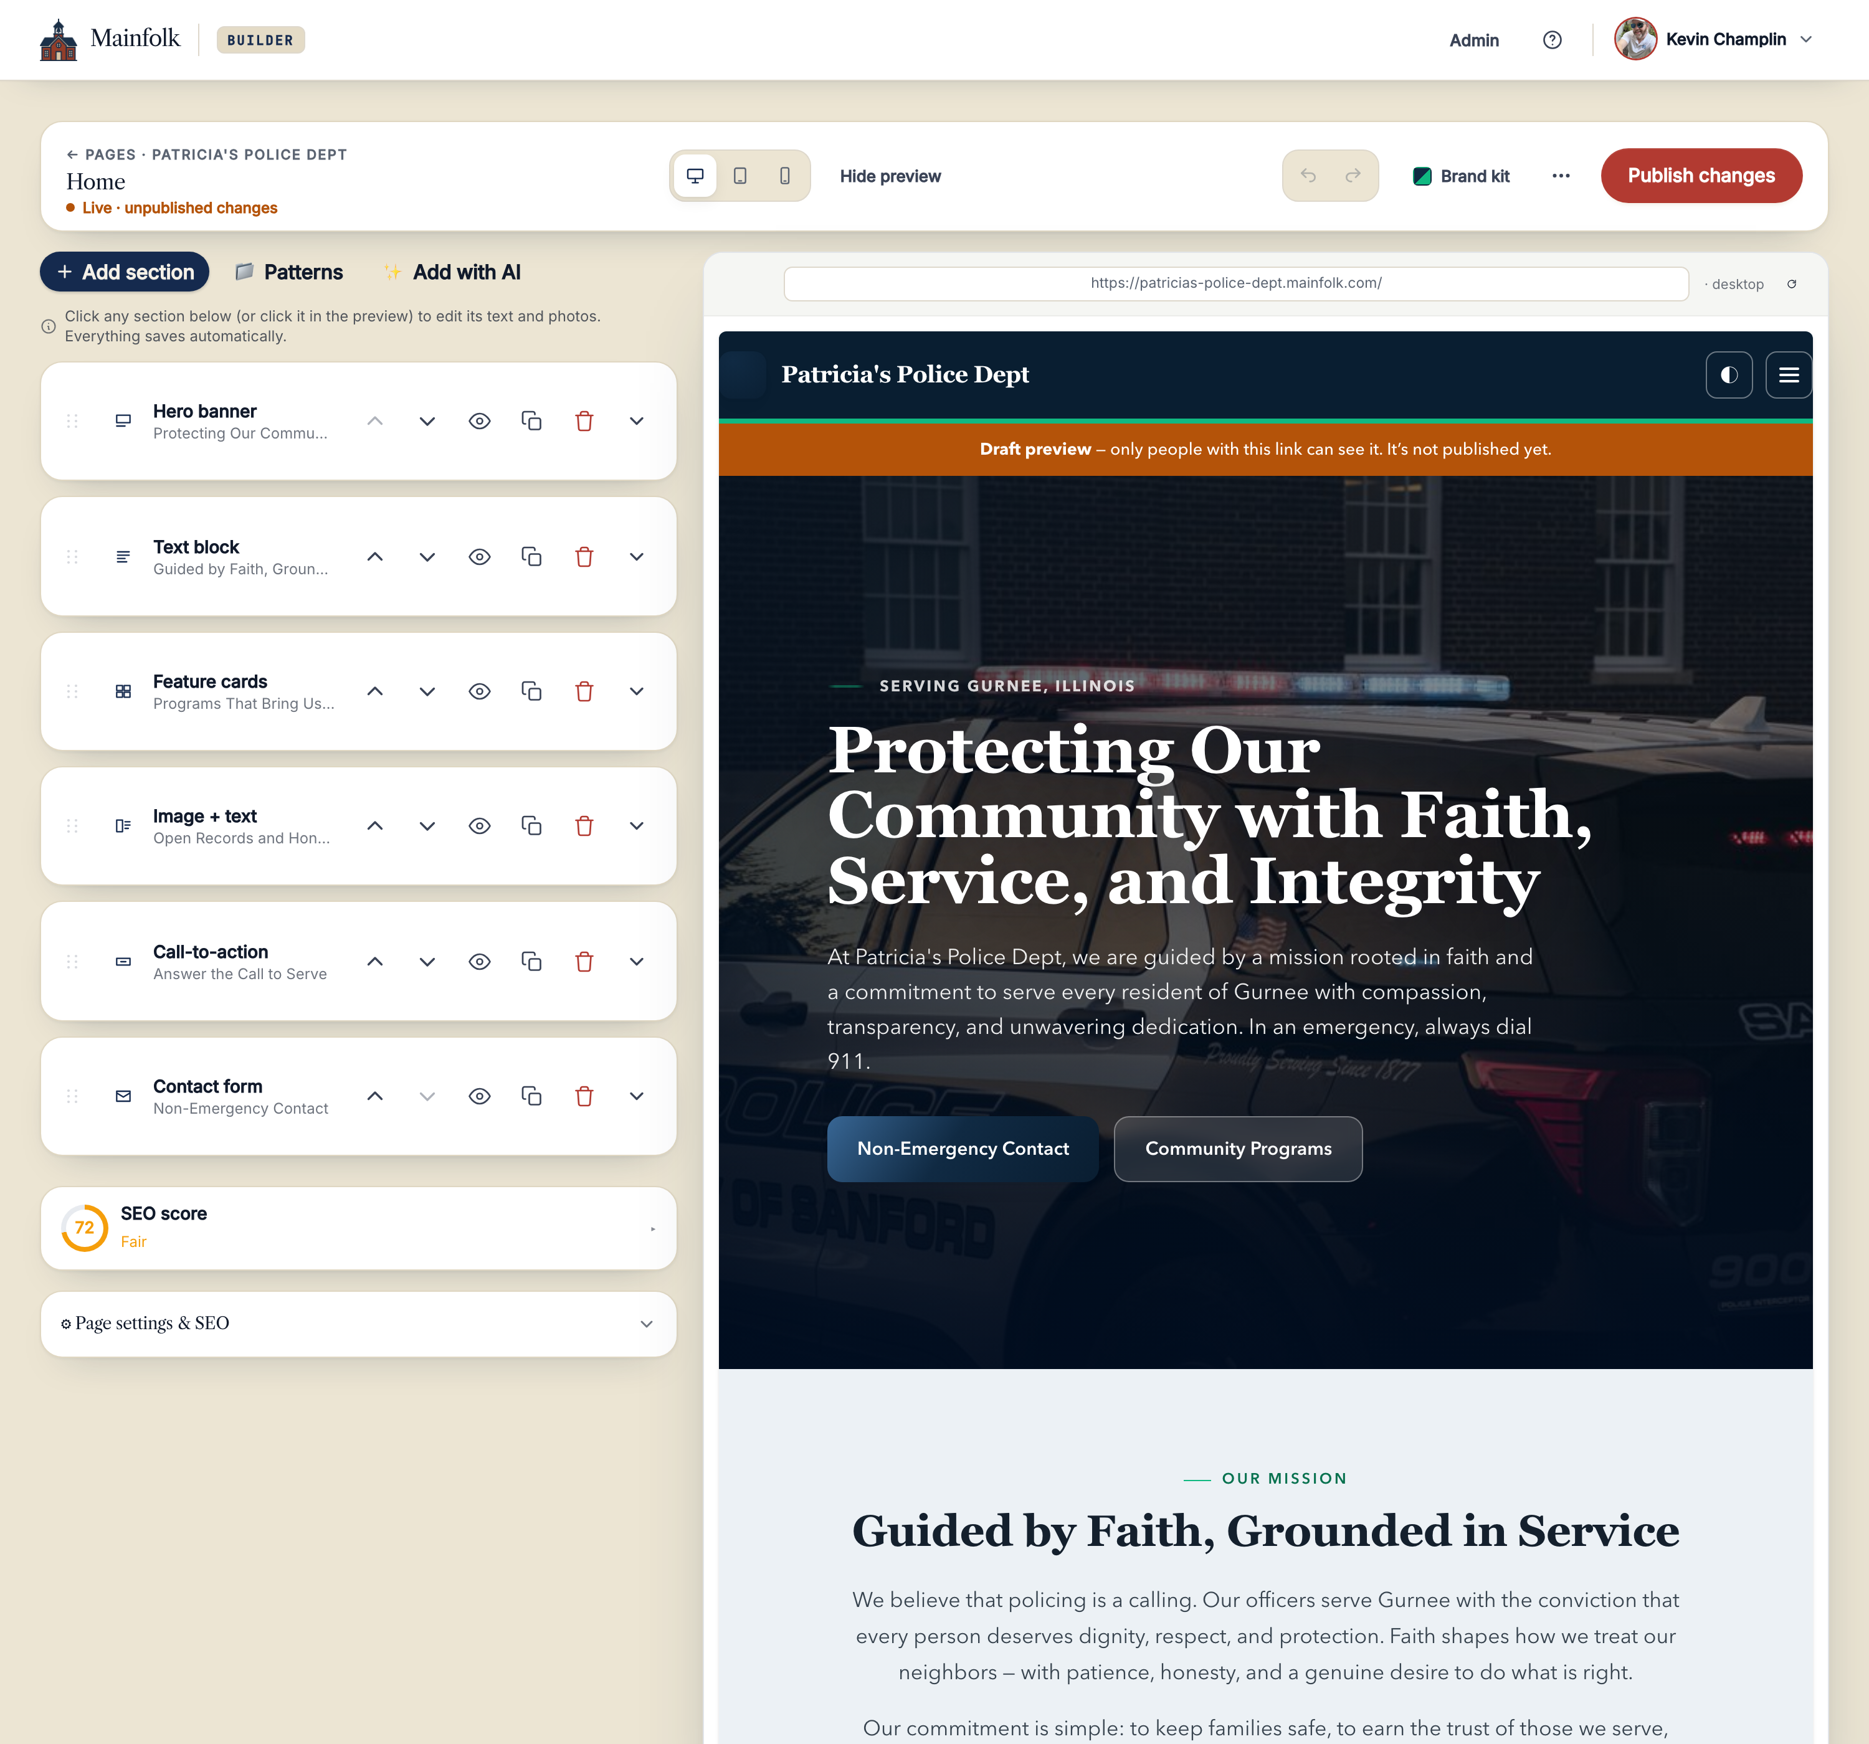Grab the Hero banner drag handle
Viewport: 1869px width, 1744px height.
(72, 421)
